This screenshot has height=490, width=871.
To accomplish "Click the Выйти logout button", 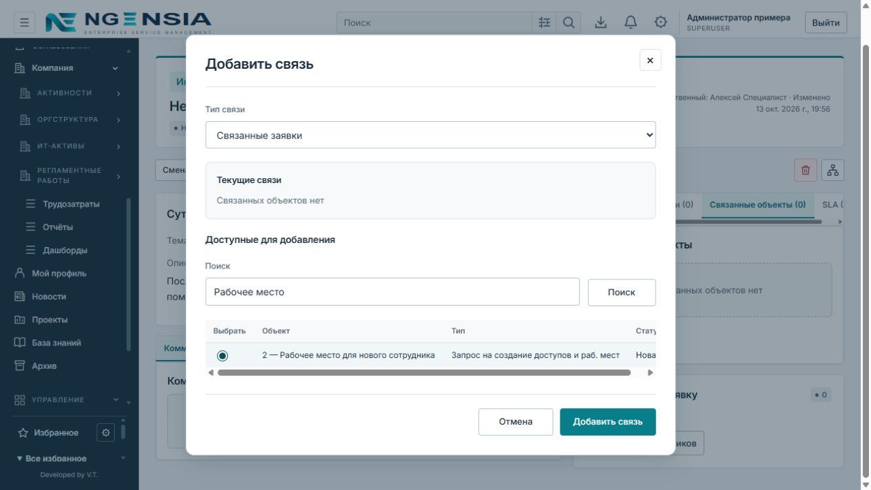I will (x=826, y=23).
